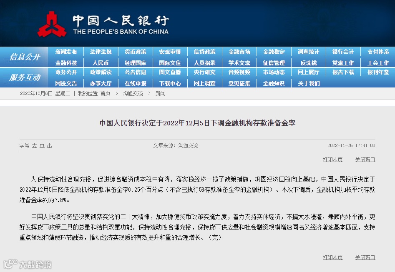Open 新闻发布 menu item
The width and height of the screenshot is (395, 272).
[x=66, y=52]
